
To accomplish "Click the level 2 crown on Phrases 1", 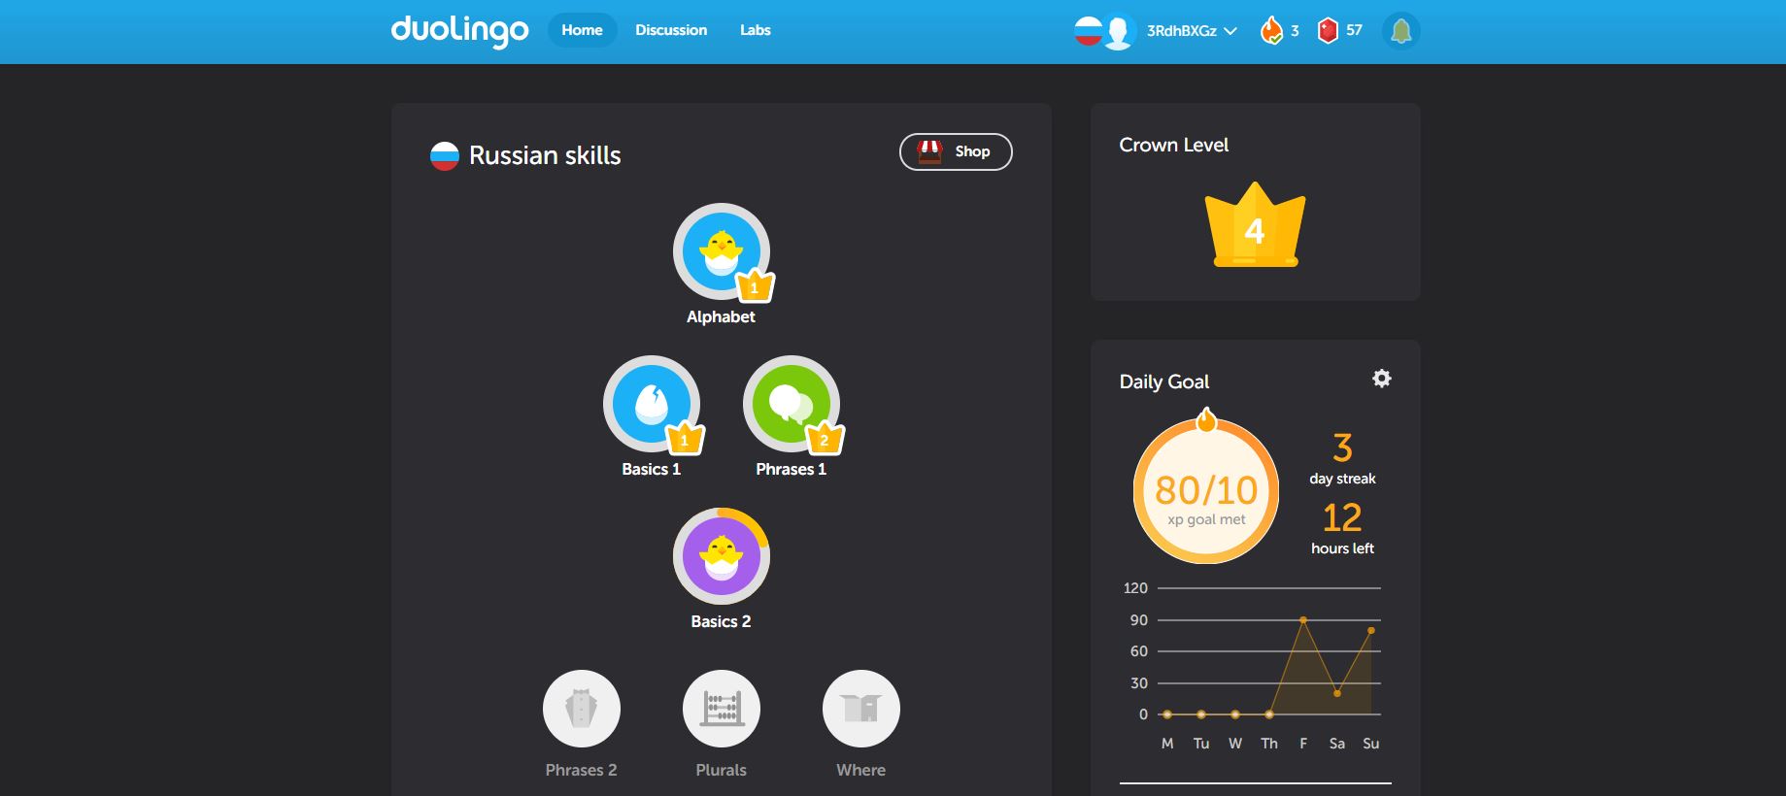I will [x=825, y=439].
